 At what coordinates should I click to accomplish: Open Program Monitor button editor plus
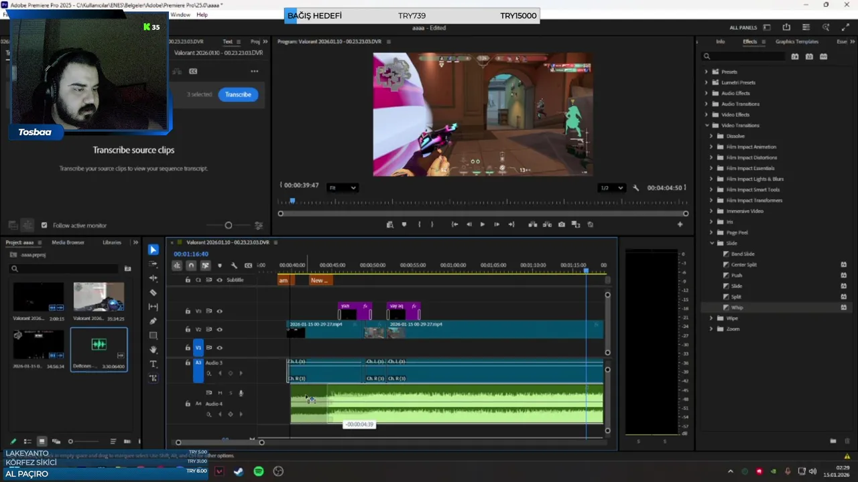[680, 224]
